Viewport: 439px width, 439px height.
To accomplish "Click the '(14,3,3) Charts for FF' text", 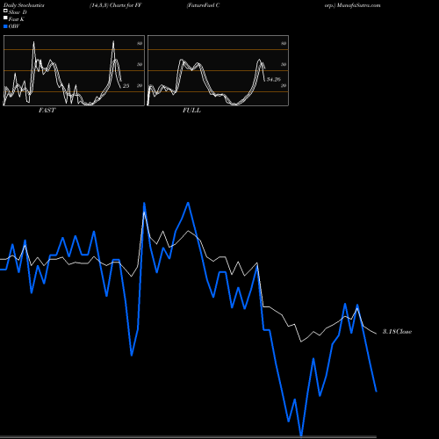I will pyautogui.click(x=116, y=5).
